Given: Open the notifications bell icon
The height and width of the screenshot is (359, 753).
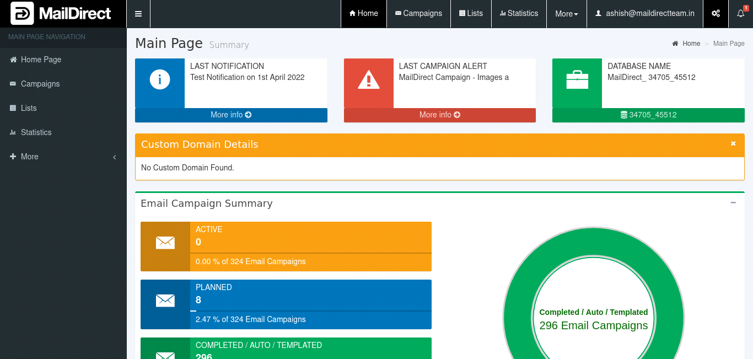Looking at the screenshot, I should click(740, 14).
